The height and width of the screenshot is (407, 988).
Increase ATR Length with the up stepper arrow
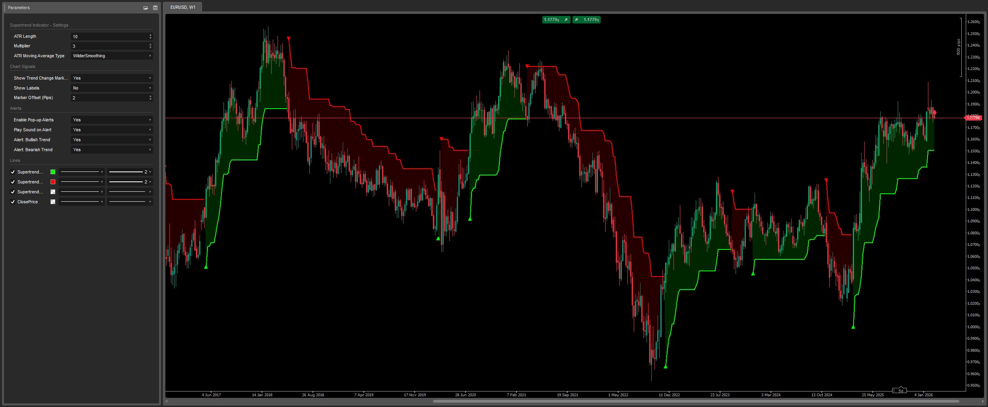[150, 35]
